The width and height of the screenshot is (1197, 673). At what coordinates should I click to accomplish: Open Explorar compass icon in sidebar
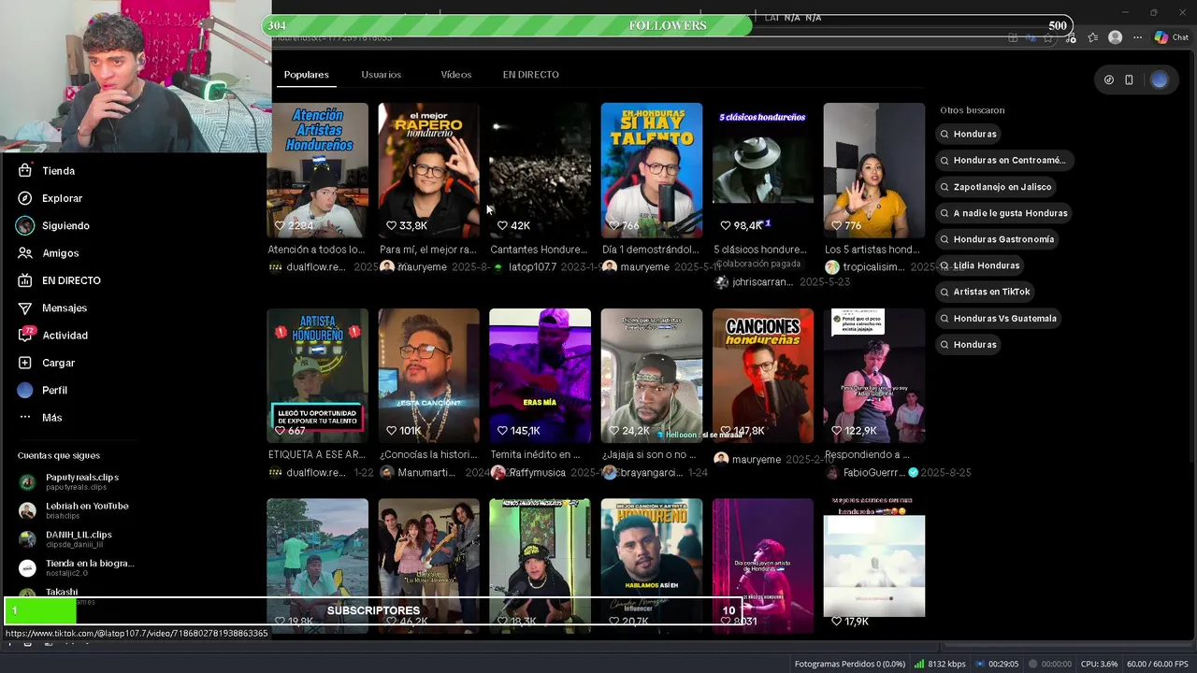coord(25,198)
